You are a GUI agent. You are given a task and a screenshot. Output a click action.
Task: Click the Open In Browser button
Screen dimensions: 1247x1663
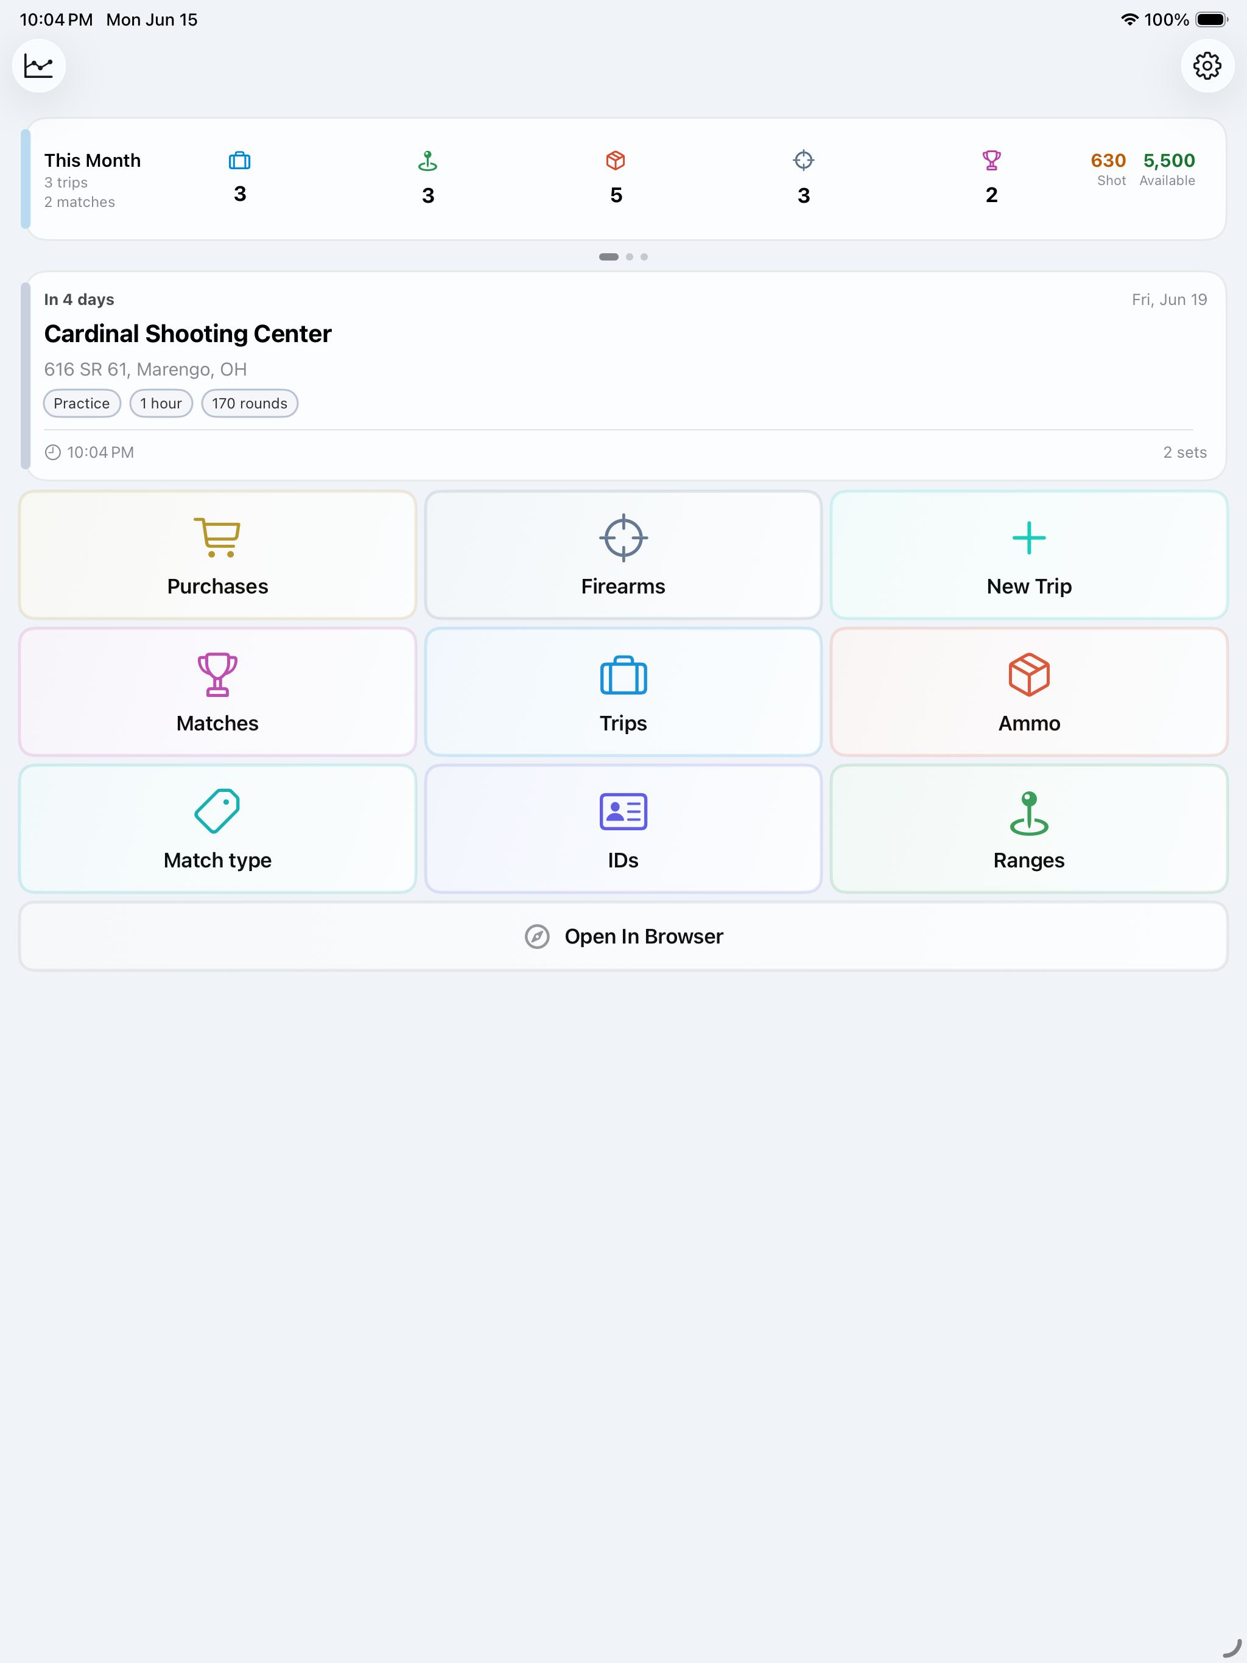tap(623, 936)
